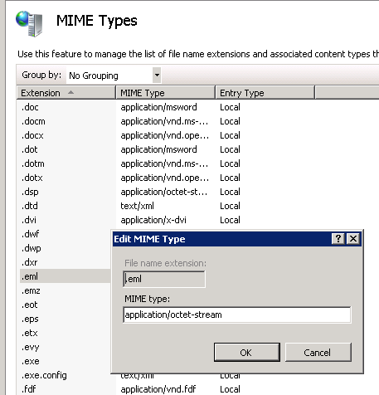
Task: Sort by Entry Type column header
Action: click(x=265, y=93)
